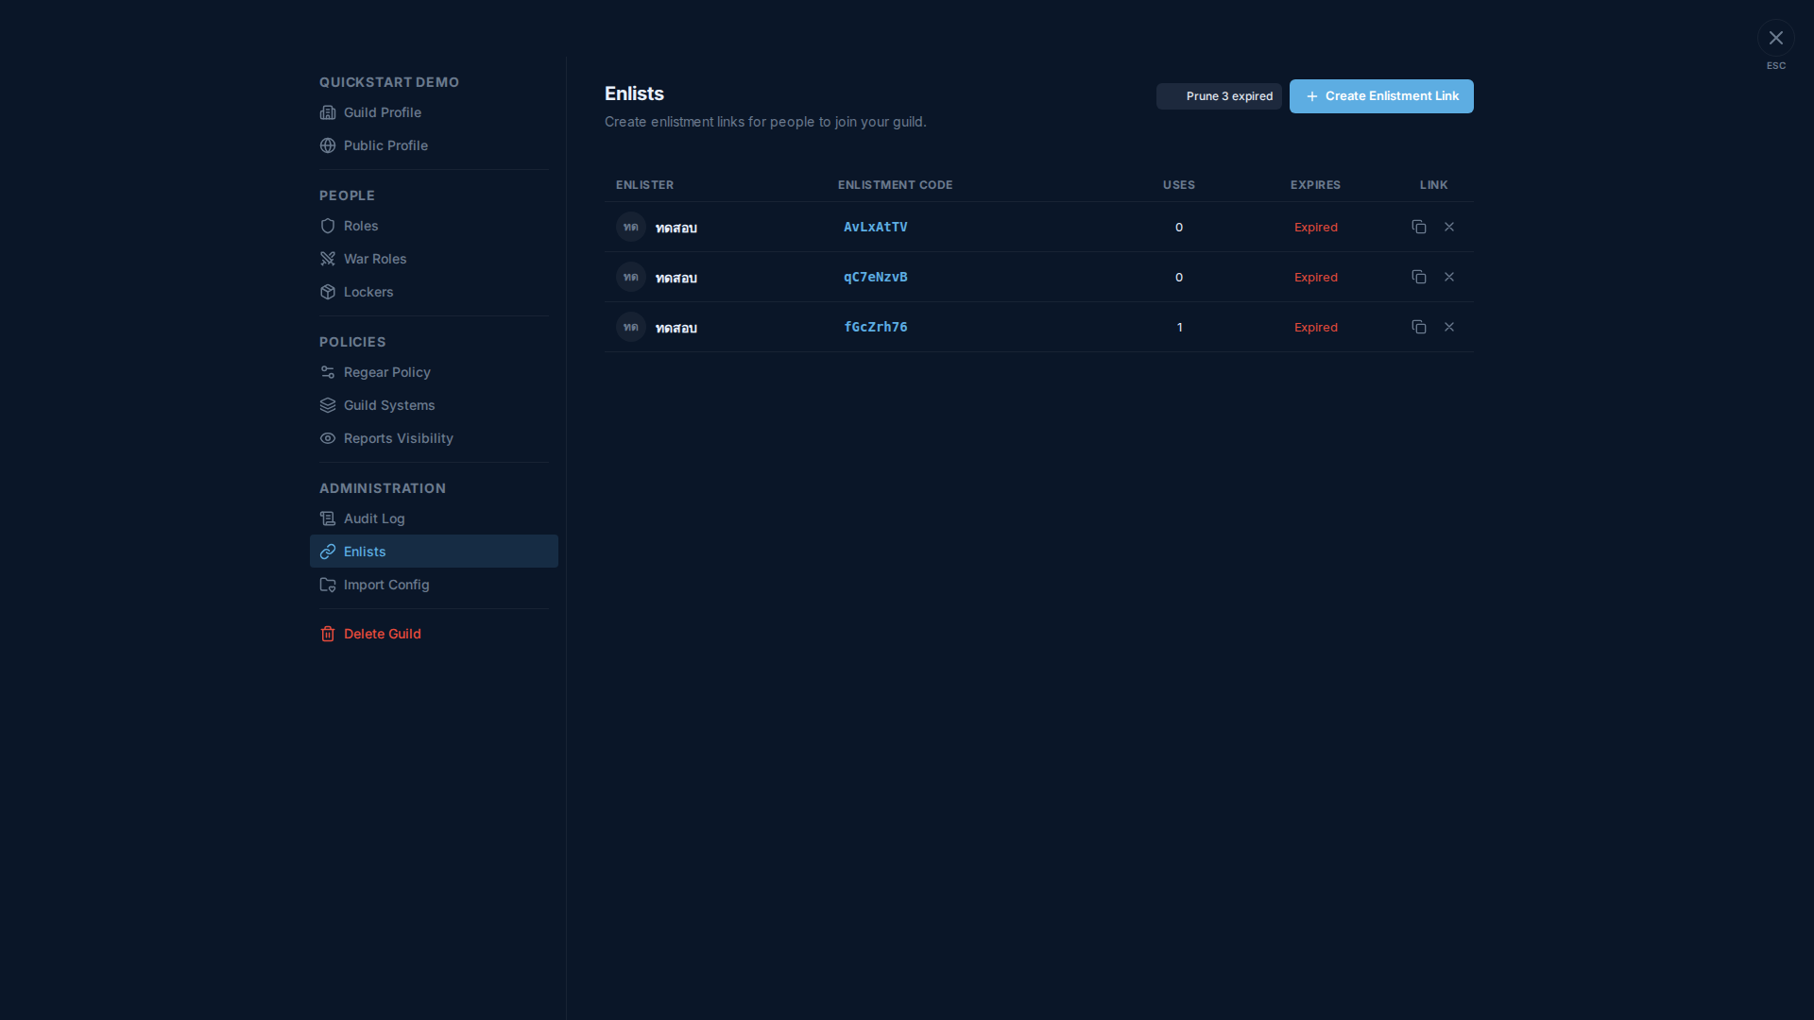Viewport: 1814px width, 1020px height.
Task: Click uses count 0 in qC7eNzvB row
Action: coord(1179,277)
